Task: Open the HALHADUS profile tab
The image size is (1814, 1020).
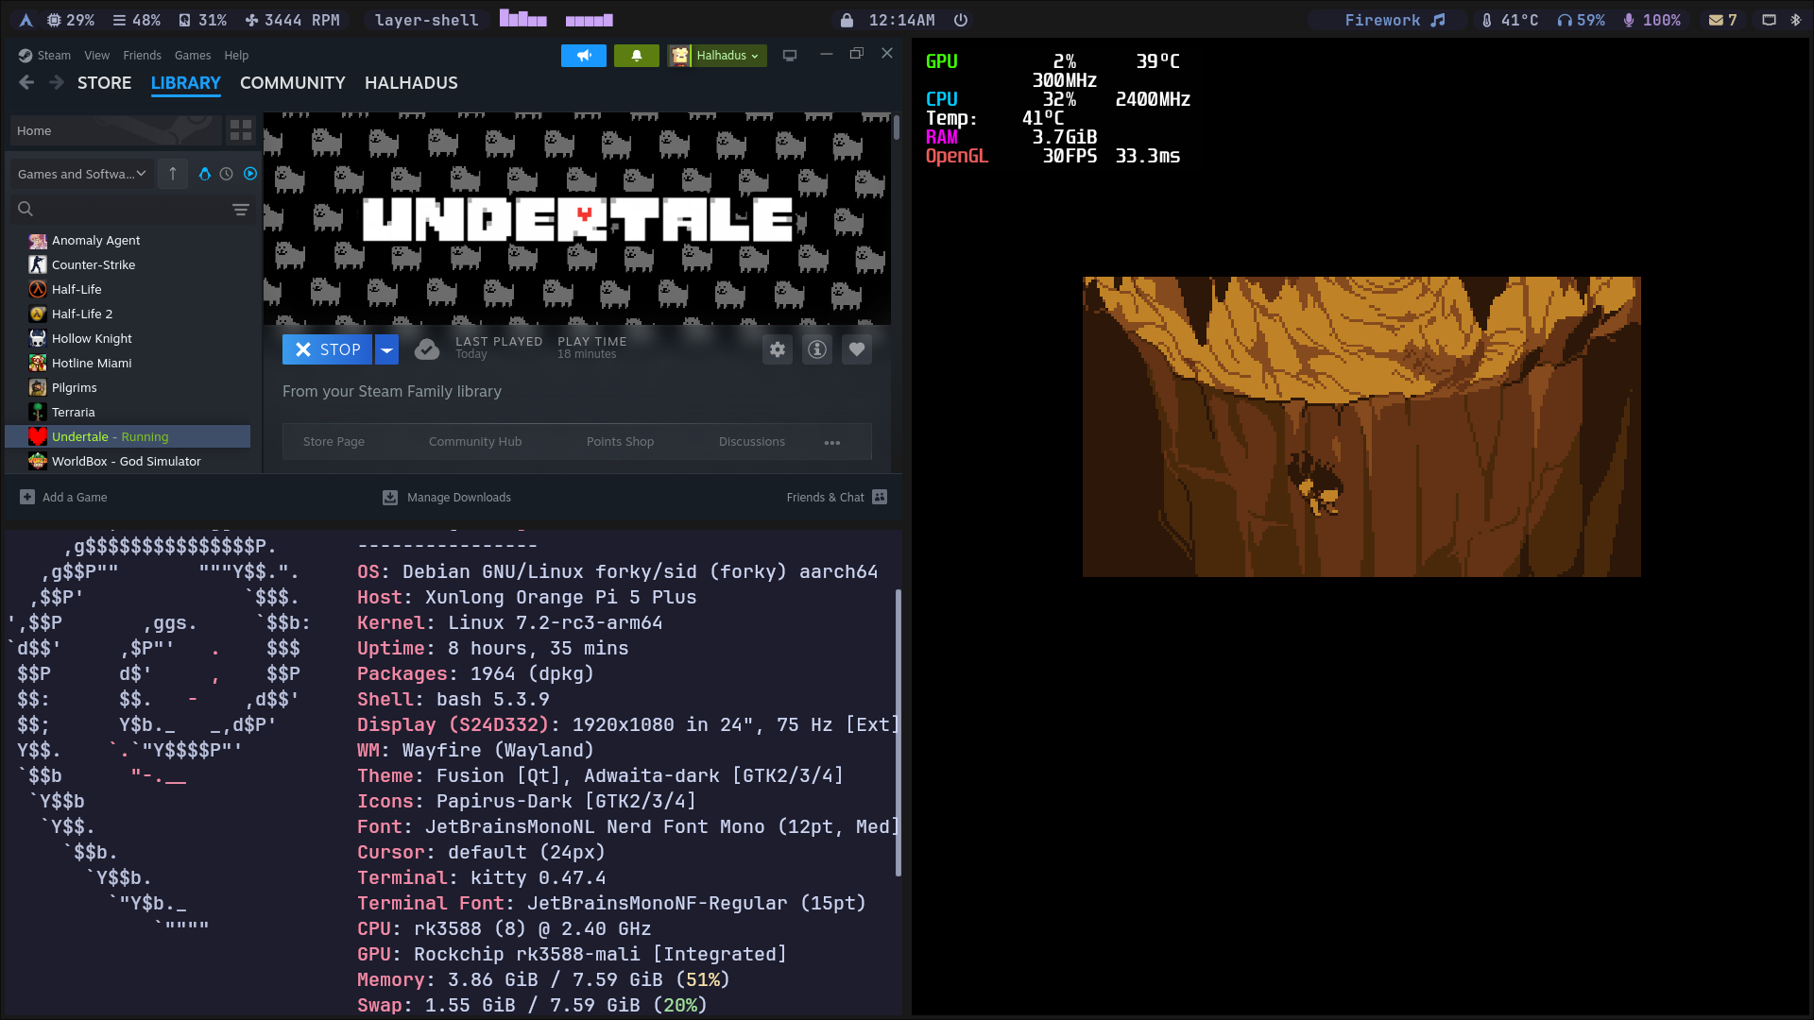Action: [x=411, y=83]
